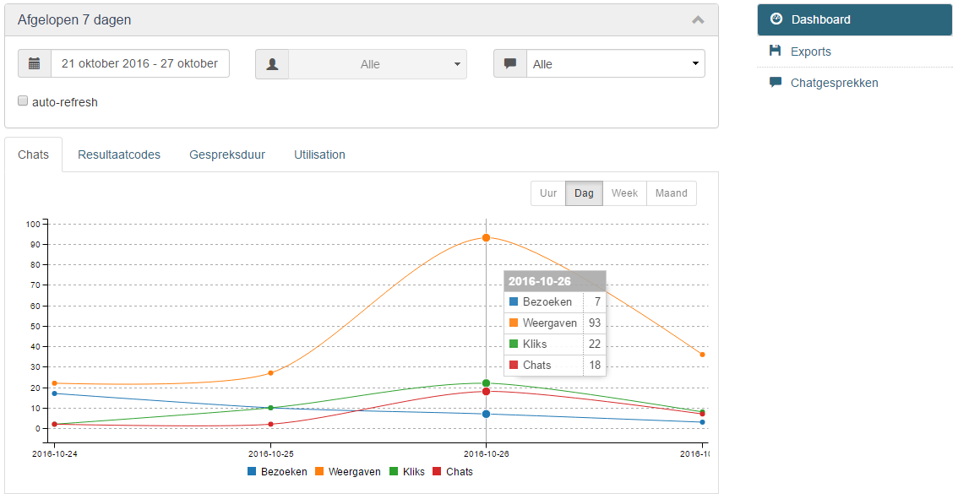Image resolution: width=958 pixels, height=499 pixels.
Task: Click the calendar icon beside the date range
Action: tap(34, 62)
